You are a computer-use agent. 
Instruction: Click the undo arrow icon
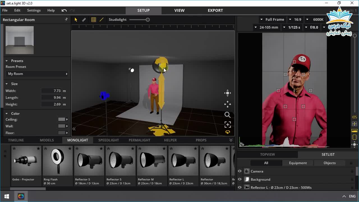click(x=64, y=10)
